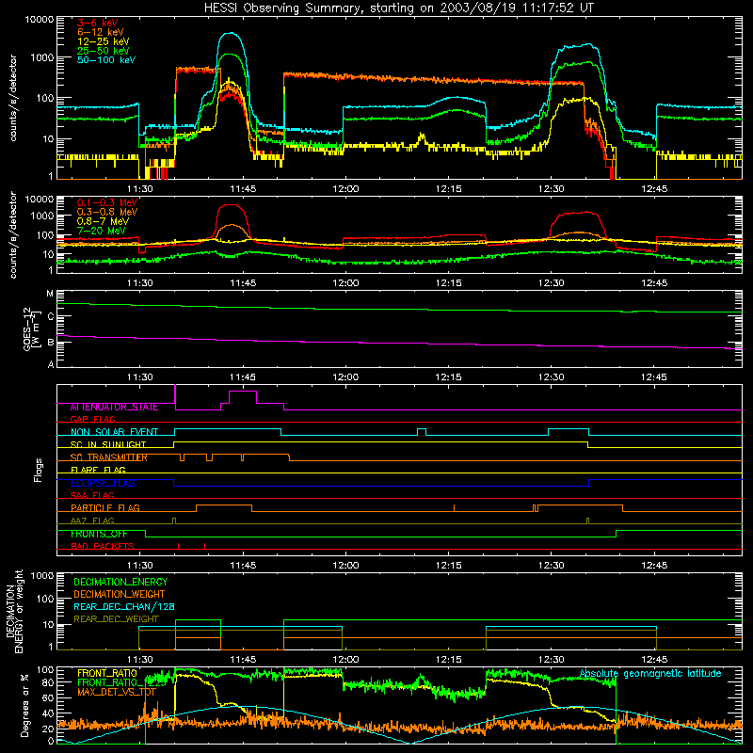Image resolution: width=753 pixels, height=753 pixels.
Task: Click counts/s/detector axis label of MeV panel
Action: click(x=13, y=234)
